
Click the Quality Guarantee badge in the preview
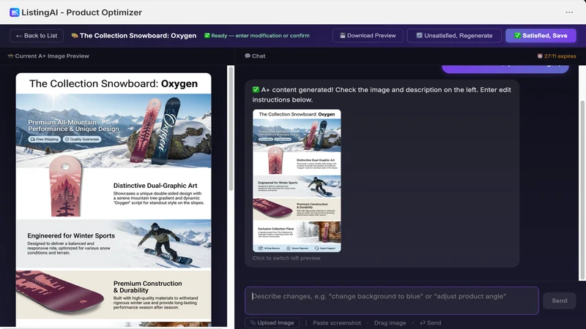[82, 139]
